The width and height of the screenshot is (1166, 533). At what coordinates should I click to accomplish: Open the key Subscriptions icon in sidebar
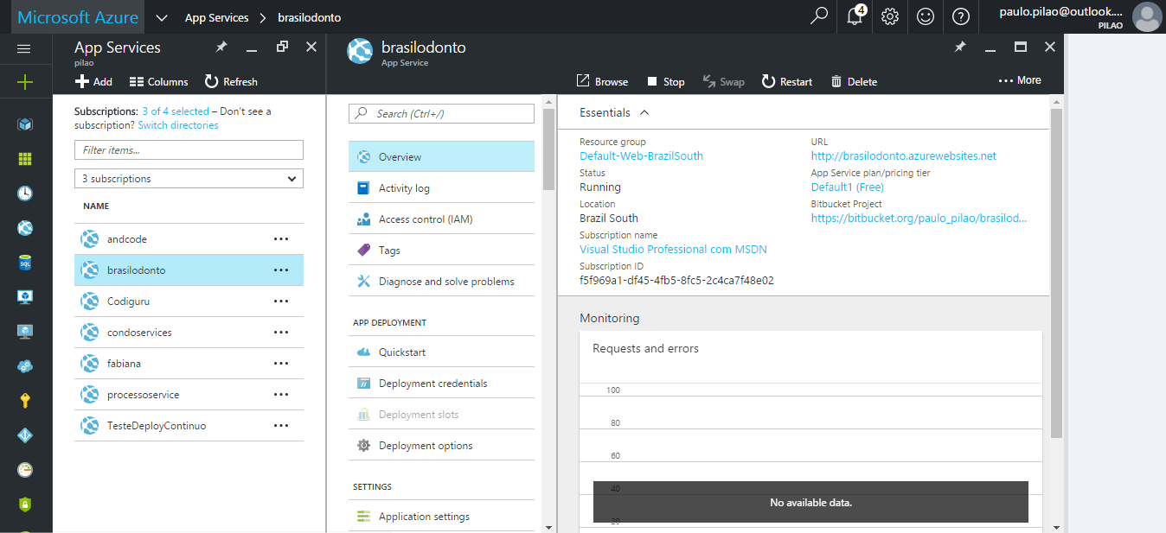[x=24, y=401]
